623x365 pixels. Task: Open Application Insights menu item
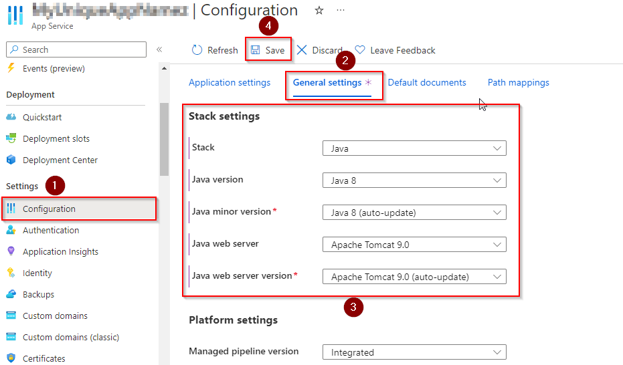(60, 251)
